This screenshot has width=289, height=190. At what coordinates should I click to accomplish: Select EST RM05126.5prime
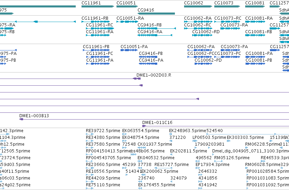click(x=232, y=158)
